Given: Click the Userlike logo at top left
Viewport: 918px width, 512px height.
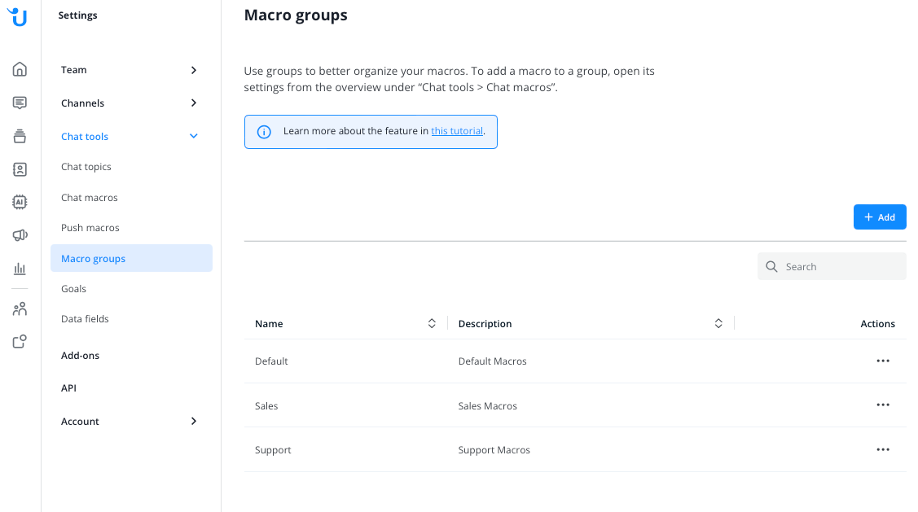Looking at the screenshot, I should pyautogui.click(x=17, y=16).
